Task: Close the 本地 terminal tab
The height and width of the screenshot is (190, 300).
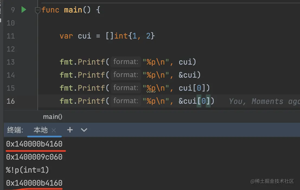Action: 54,130
